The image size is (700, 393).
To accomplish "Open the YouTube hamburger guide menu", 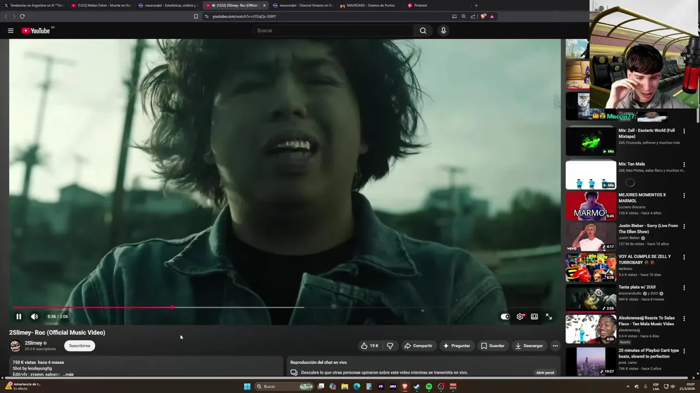I will (10, 31).
